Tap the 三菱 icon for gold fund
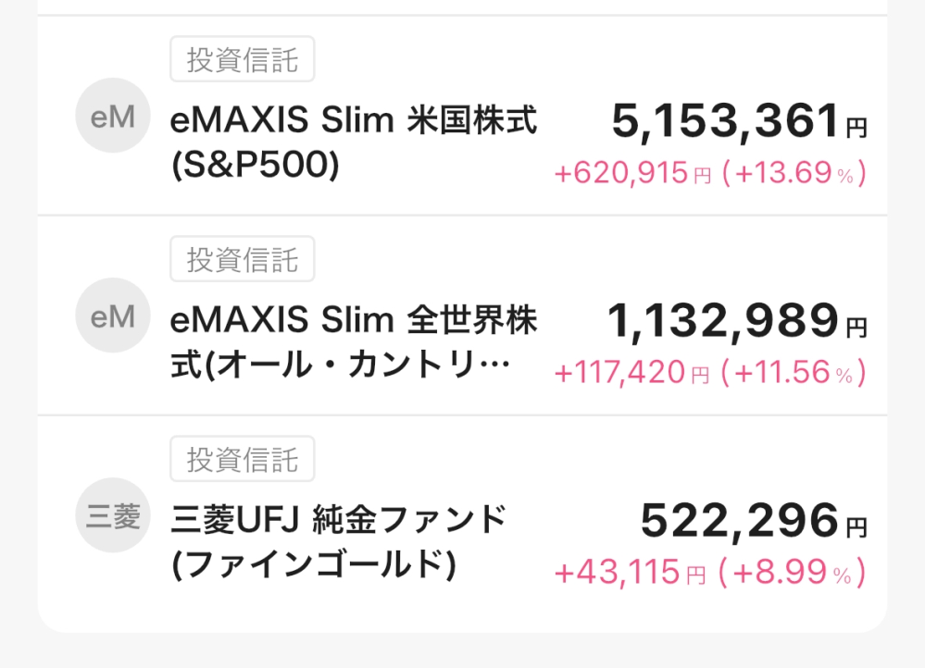Screen dimensions: 925x668 [x=113, y=516]
